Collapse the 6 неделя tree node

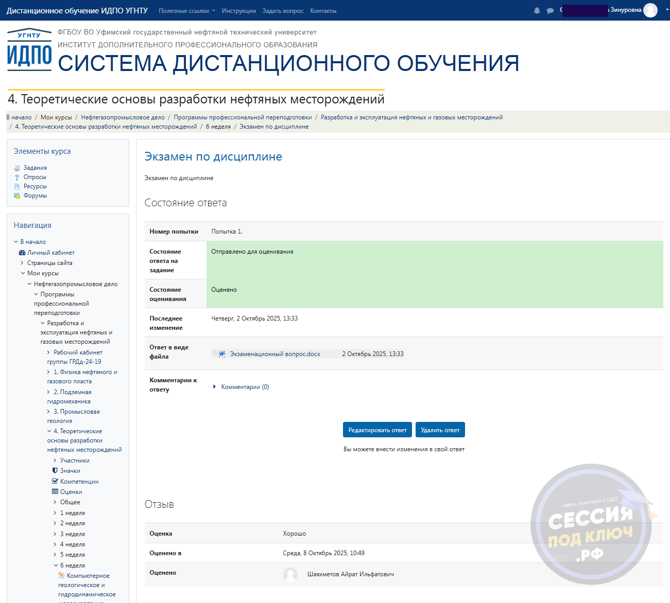click(56, 565)
